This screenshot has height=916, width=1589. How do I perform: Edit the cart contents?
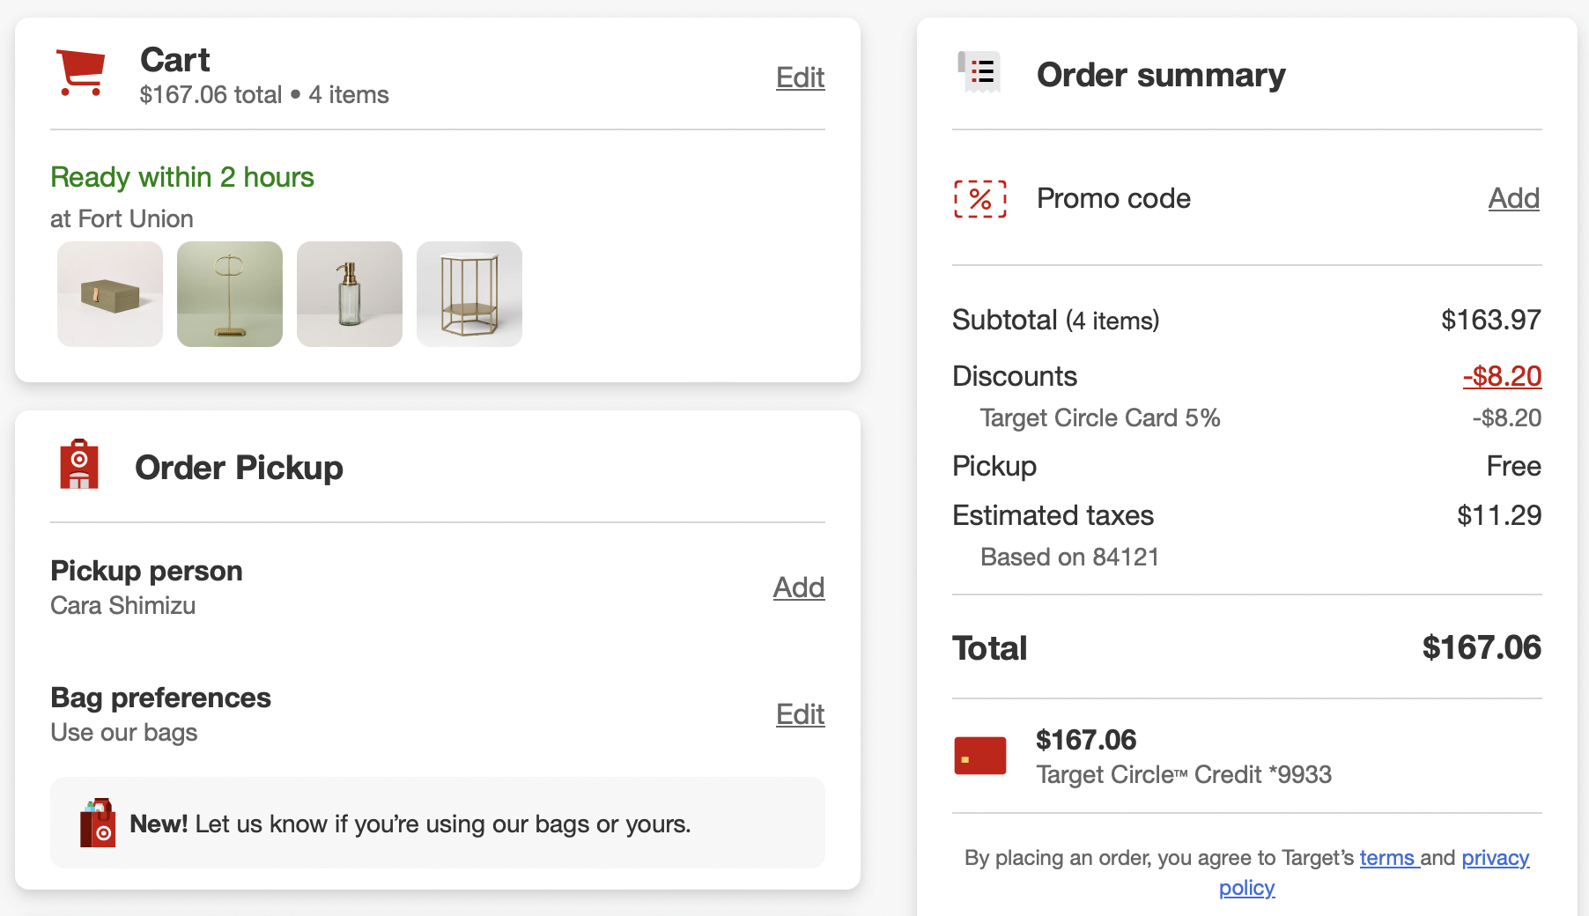pyautogui.click(x=800, y=78)
